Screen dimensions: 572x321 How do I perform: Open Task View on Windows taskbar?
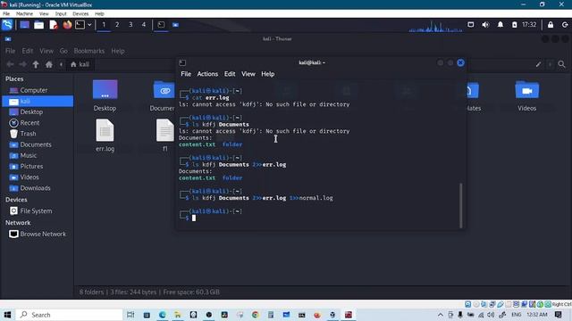pyautogui.click(x=130, y=315)
